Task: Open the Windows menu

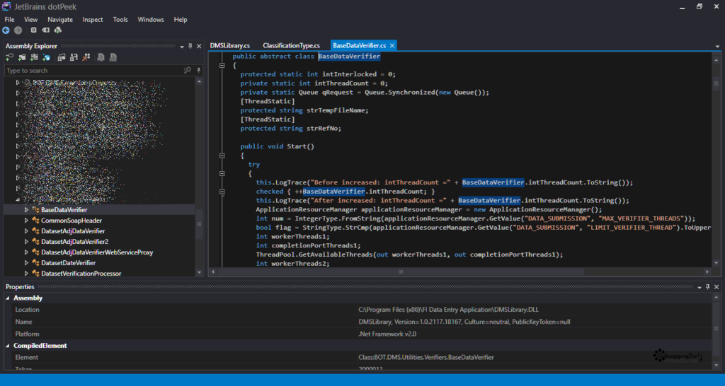Action: (x=151, y=19)
